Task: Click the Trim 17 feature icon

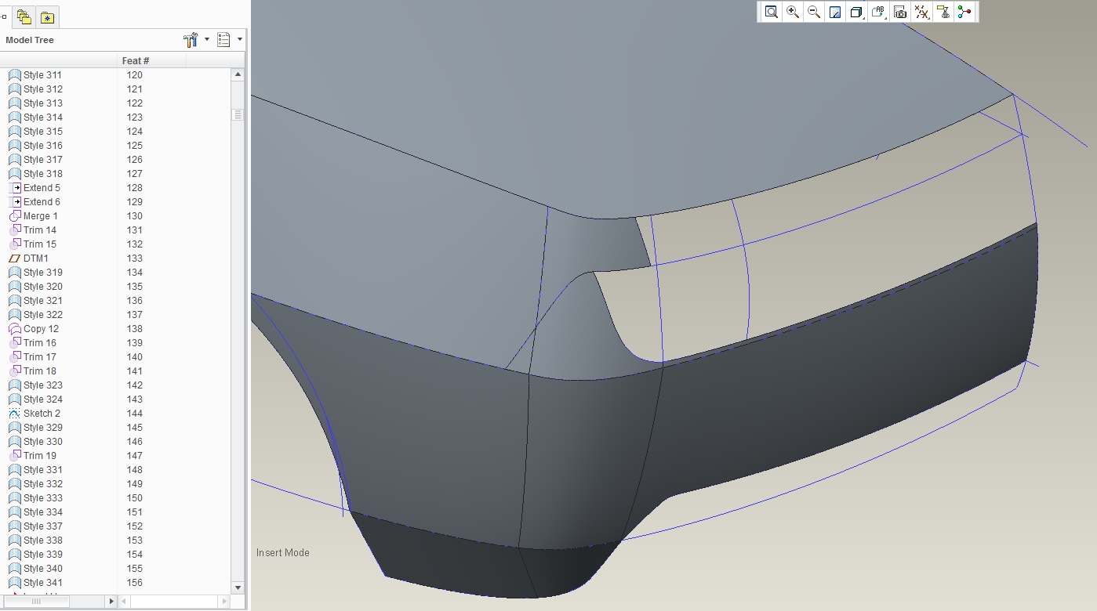Action: coord(15,357)
